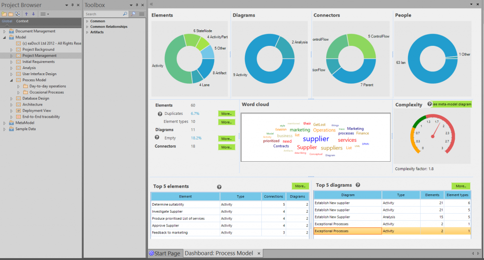Open the Toolbox hamburger menu icon
Image resolution: width=484 pixels, height=260 pixels.
point(141,14)
